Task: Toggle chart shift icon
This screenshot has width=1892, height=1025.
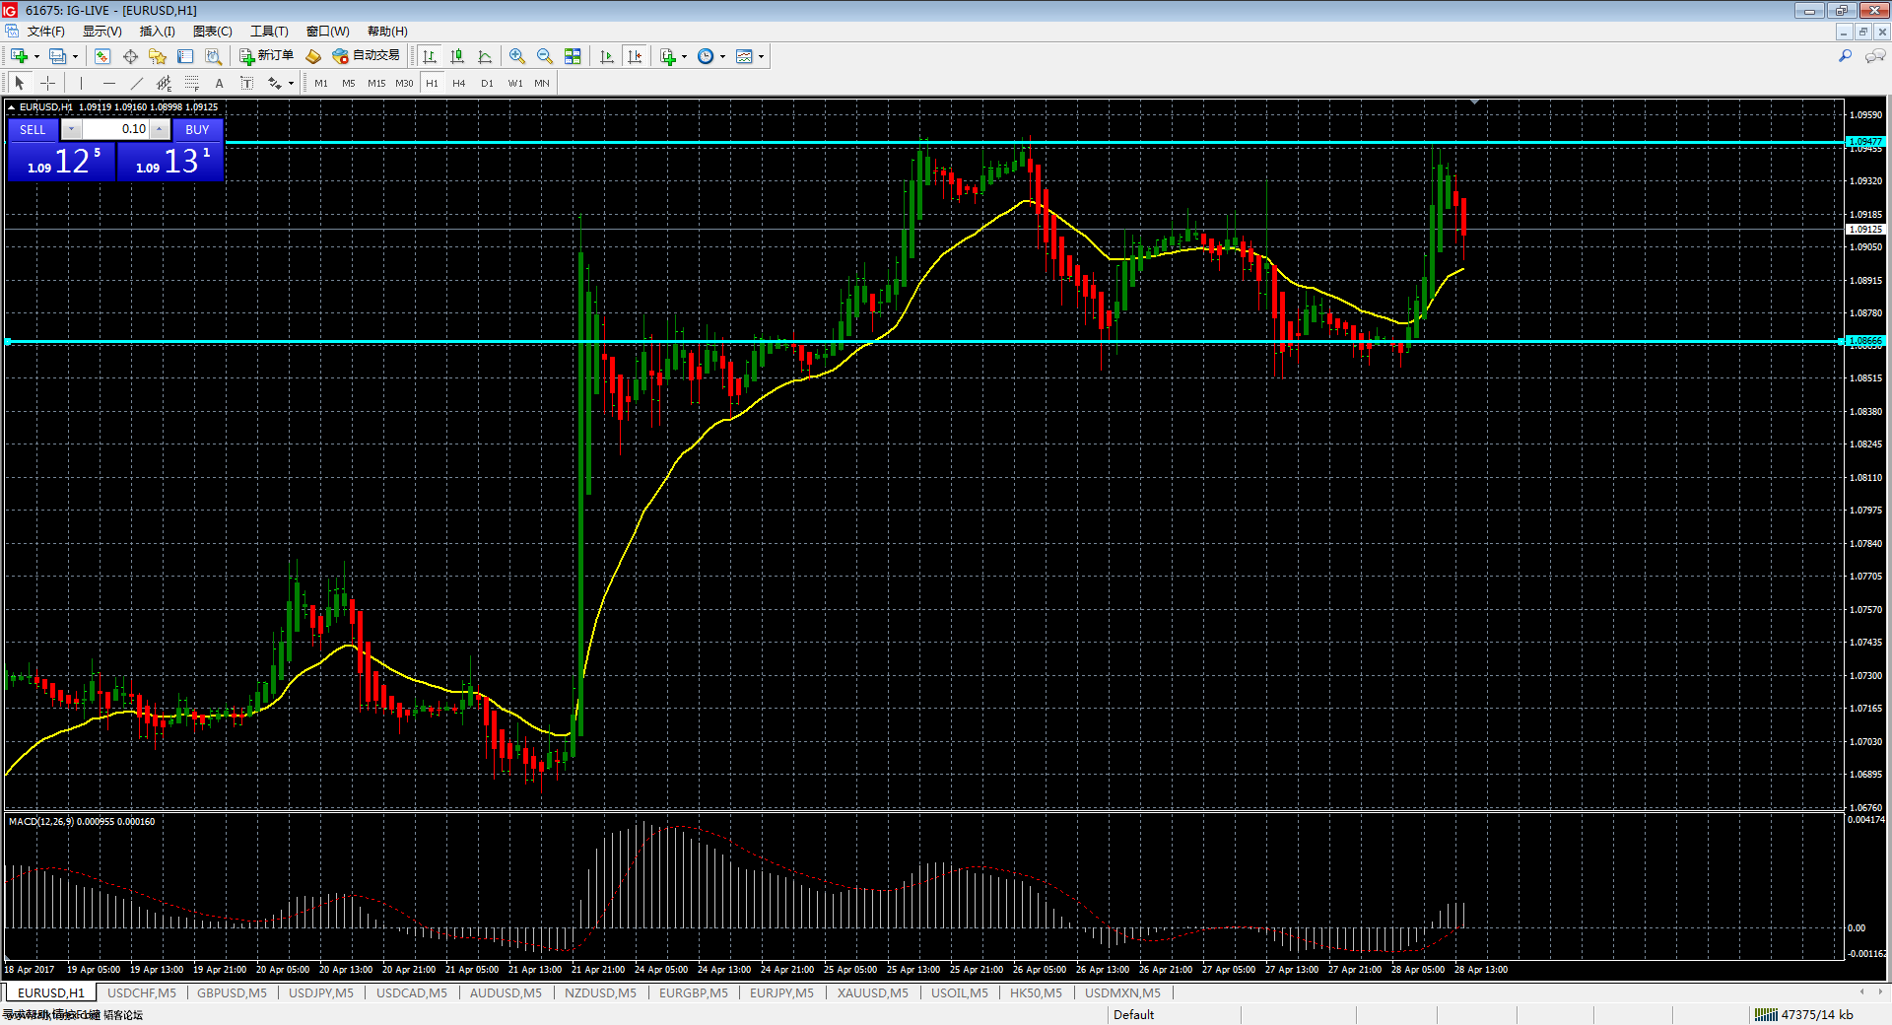Action: pos(635,56)
